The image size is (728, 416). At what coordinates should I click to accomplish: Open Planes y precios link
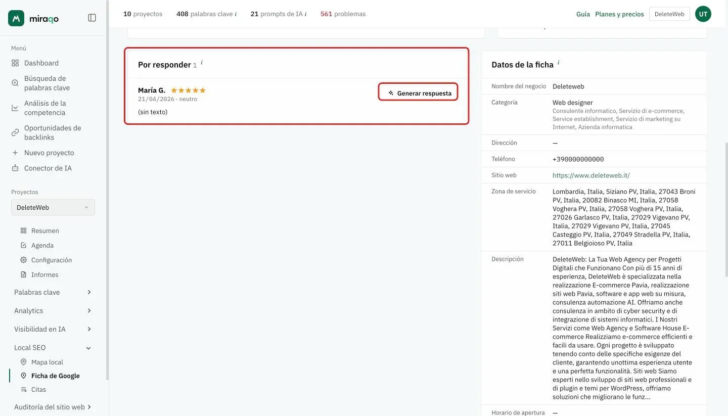[619, 14]
